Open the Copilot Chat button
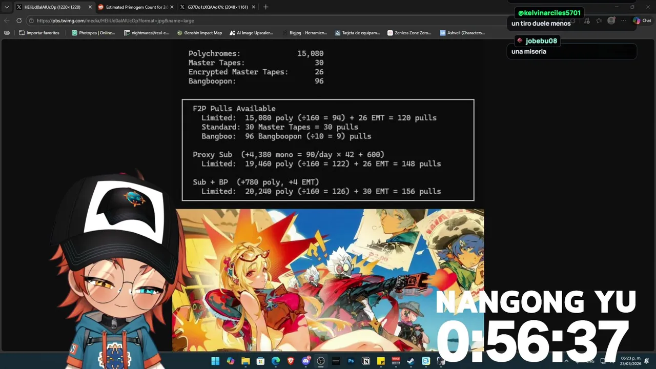656x369 pixels. click(x=642, y=20)
